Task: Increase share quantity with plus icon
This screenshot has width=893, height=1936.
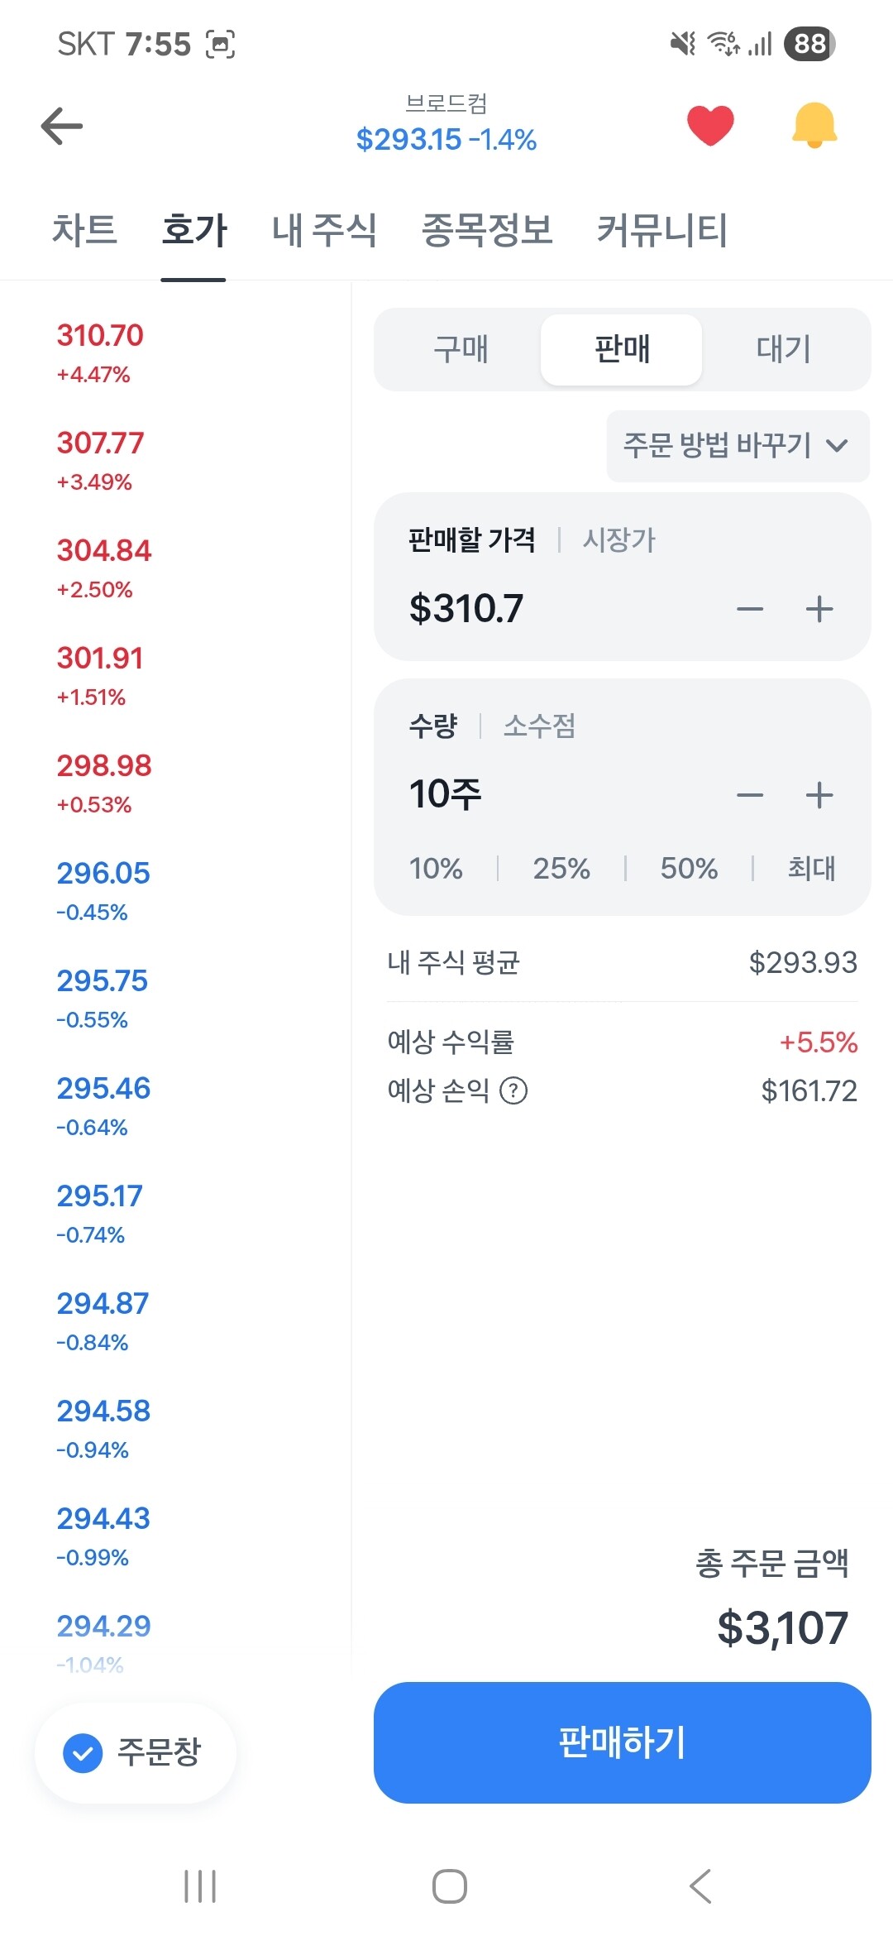Action: (819, 796)
